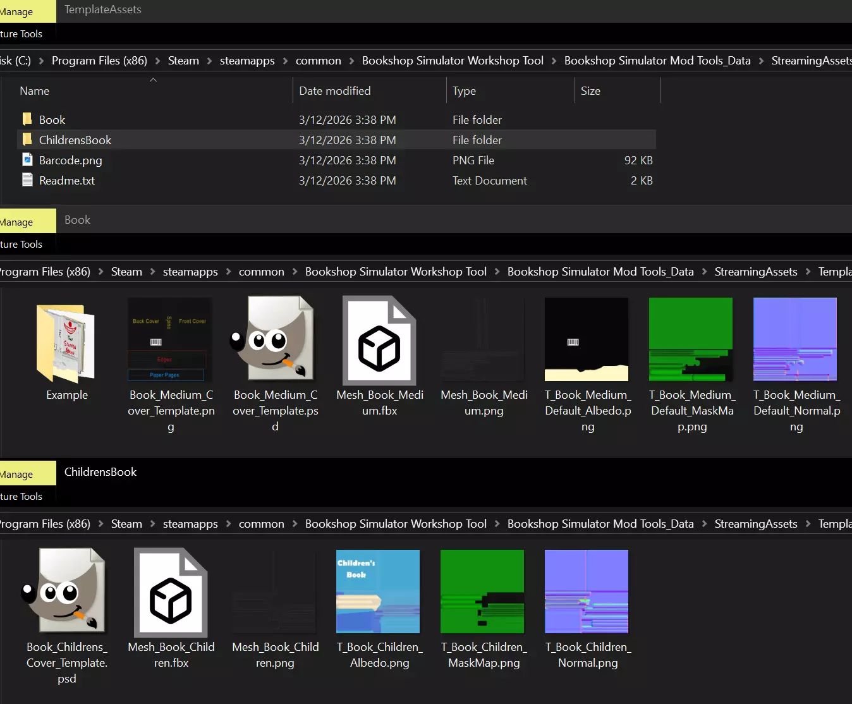Screen dimensions: 852x704
Task: Select the Mesh_Book_Children.fbx 3D model icon
Action: [171, 592]
